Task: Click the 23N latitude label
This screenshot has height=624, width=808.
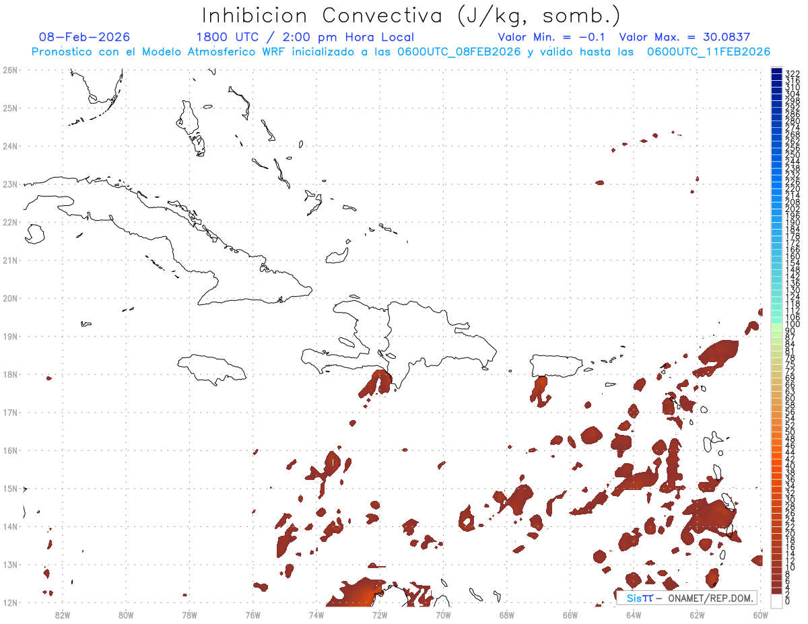Action: click(10, 184)
